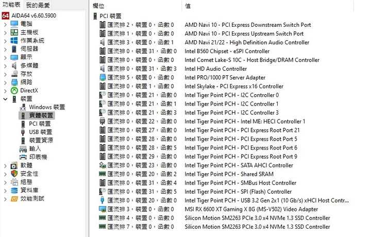Select PCI Express Root Port 21 row
371x237 pixels.
coord(199,130)
